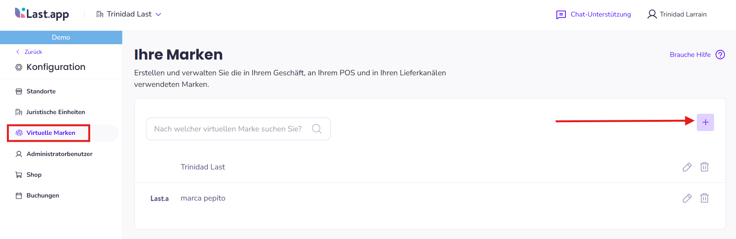Delete the Trinidad Last brand

[x=704, y=167]
